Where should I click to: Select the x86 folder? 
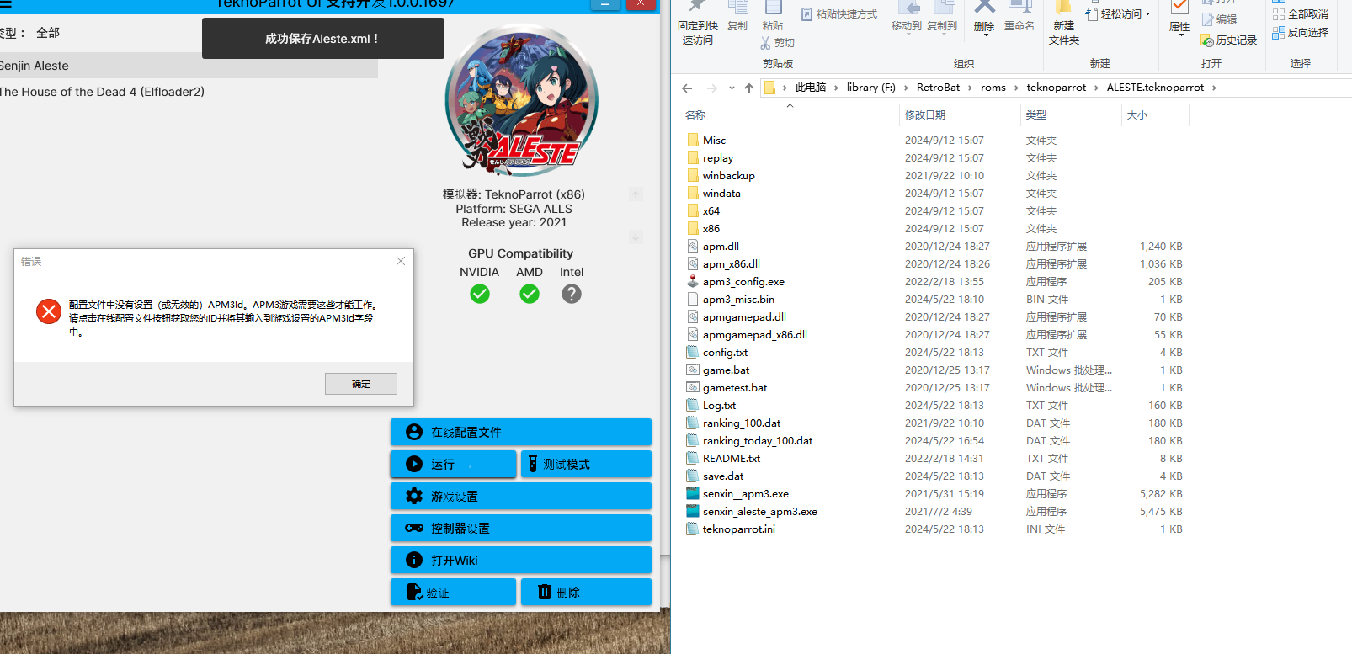click(x=711, y=228)
